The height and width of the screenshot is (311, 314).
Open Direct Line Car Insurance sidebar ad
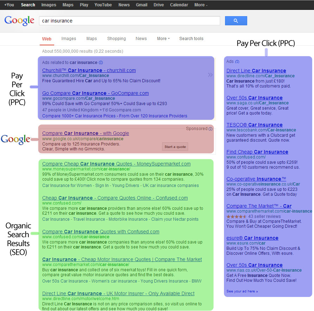(x=256, y=71)
